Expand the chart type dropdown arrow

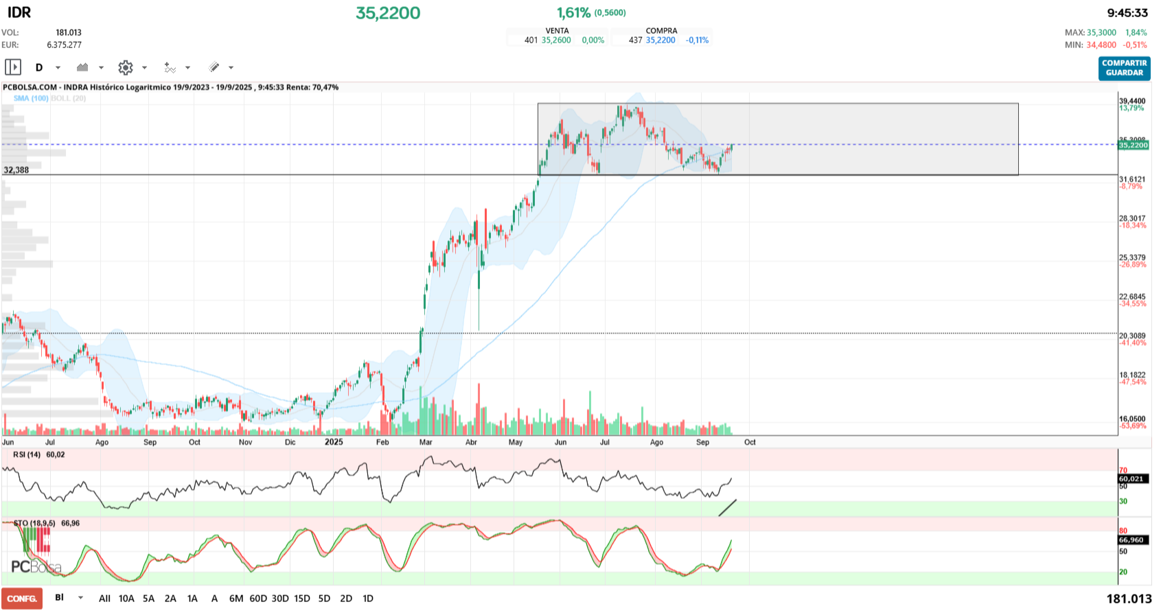pyautogui.click(x=102, y=67)
